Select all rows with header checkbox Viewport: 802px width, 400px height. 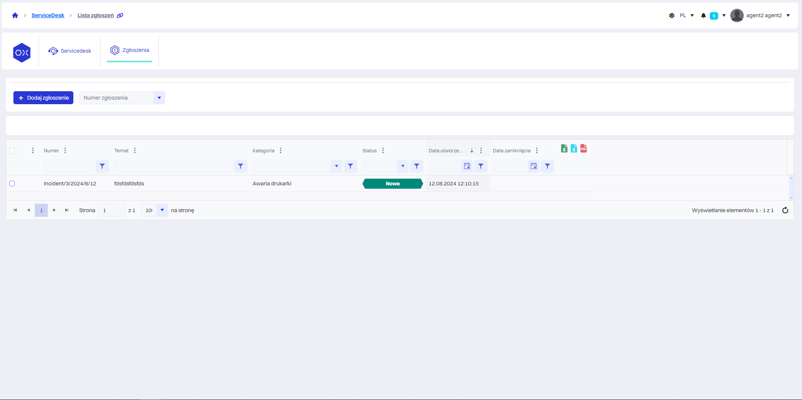click(x=12, y=151)
